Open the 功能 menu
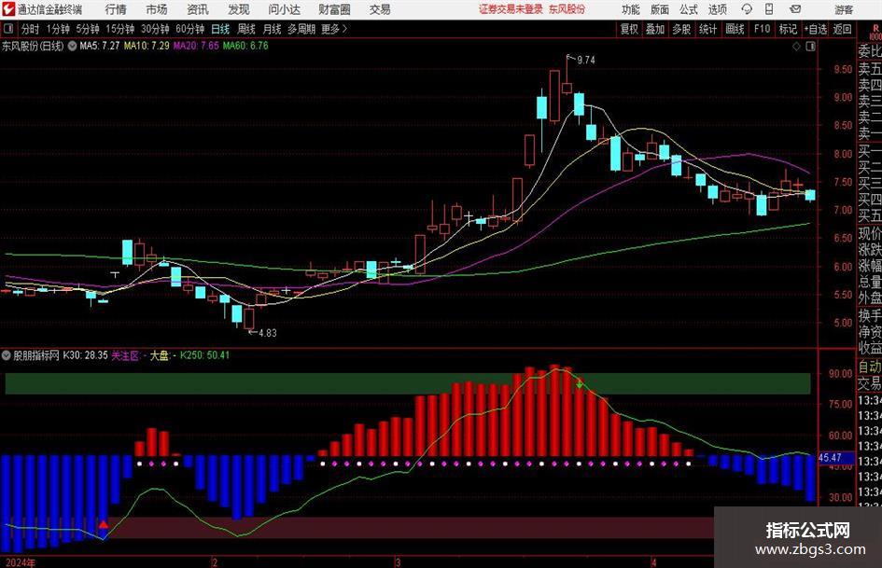 (x=631, y=9)
